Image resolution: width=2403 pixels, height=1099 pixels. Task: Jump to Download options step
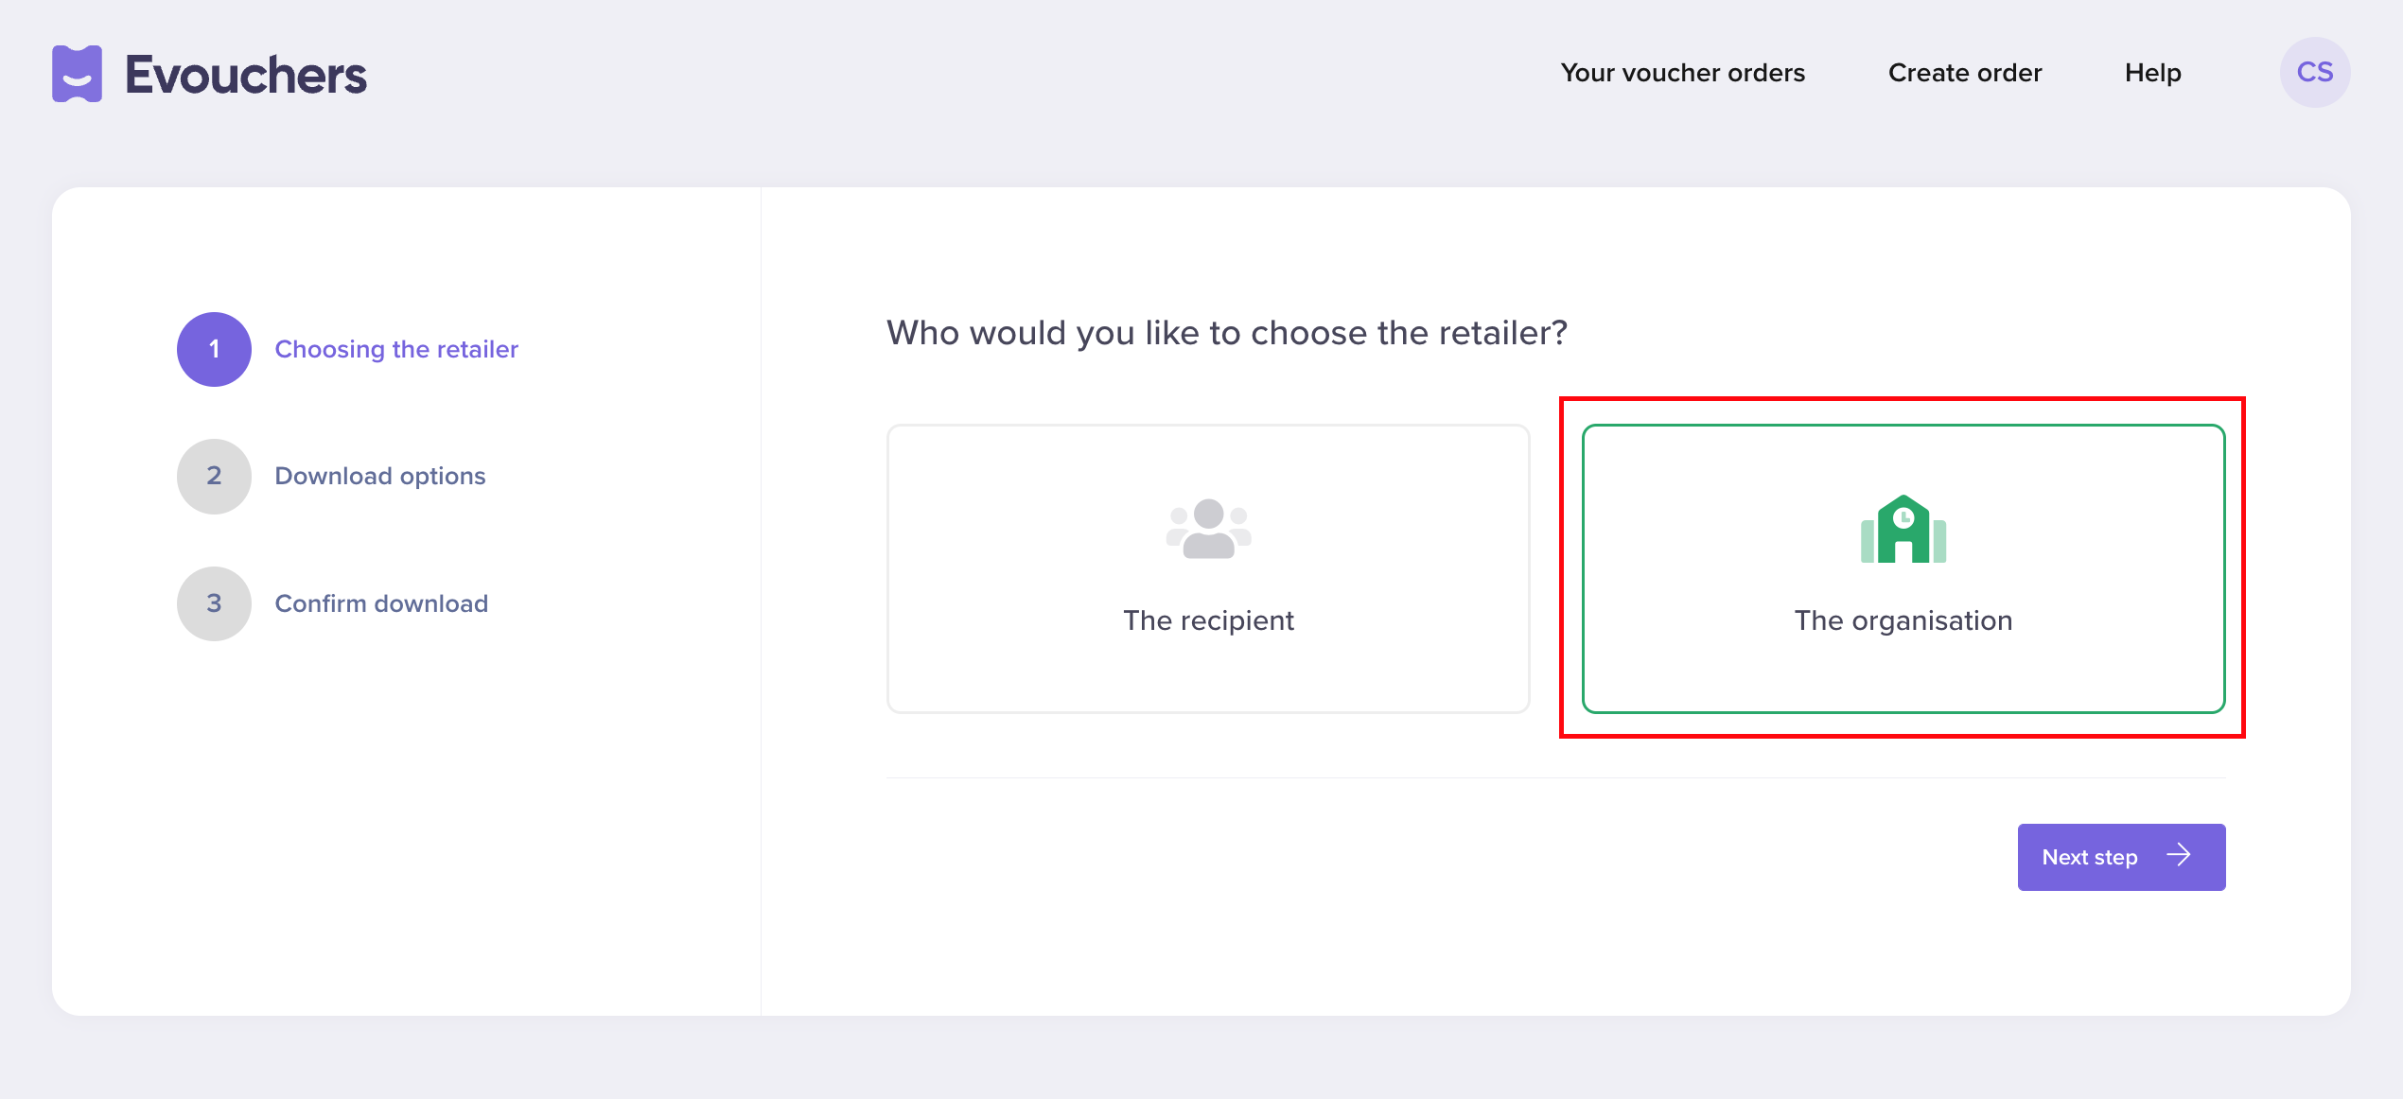click(379, 476)
